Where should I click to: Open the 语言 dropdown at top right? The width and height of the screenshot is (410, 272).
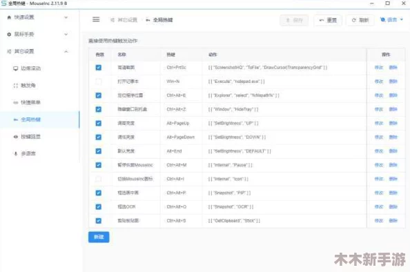391,19
